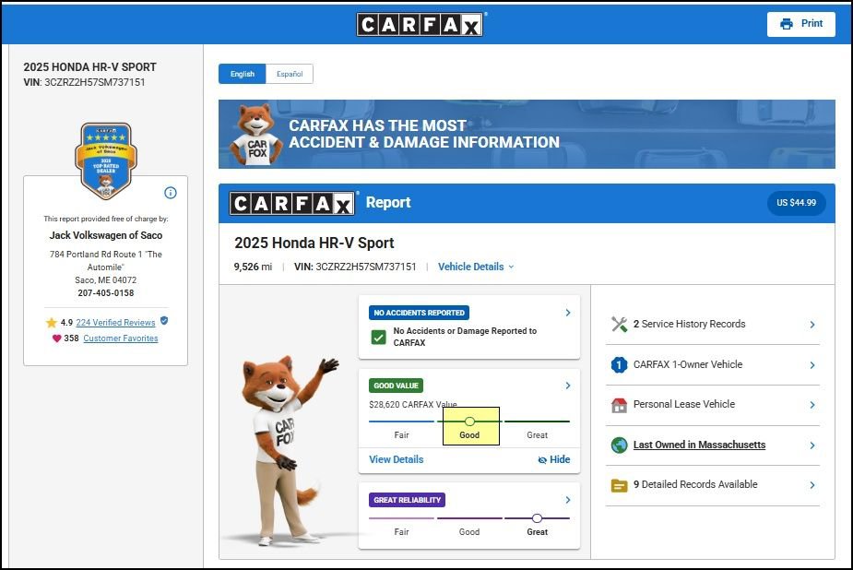The image size is (853, 570).
Task: Click the reliability slider circle marker
Action: click(x=537, y=518)
